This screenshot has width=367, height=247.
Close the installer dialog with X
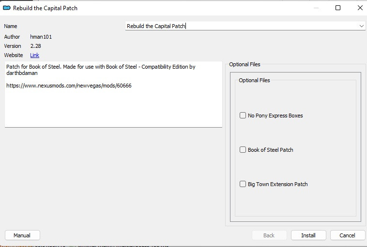coord(360,8)
